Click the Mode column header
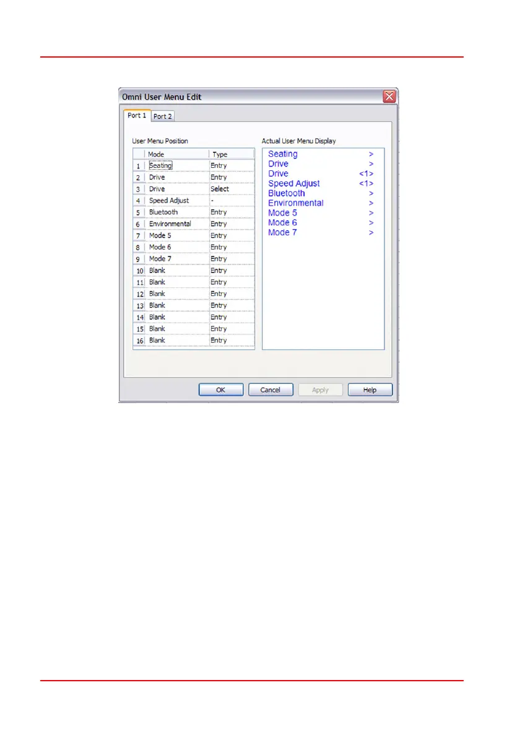Image resolution: width=520 pixels, height=737 pixels. tap(176, 154)
